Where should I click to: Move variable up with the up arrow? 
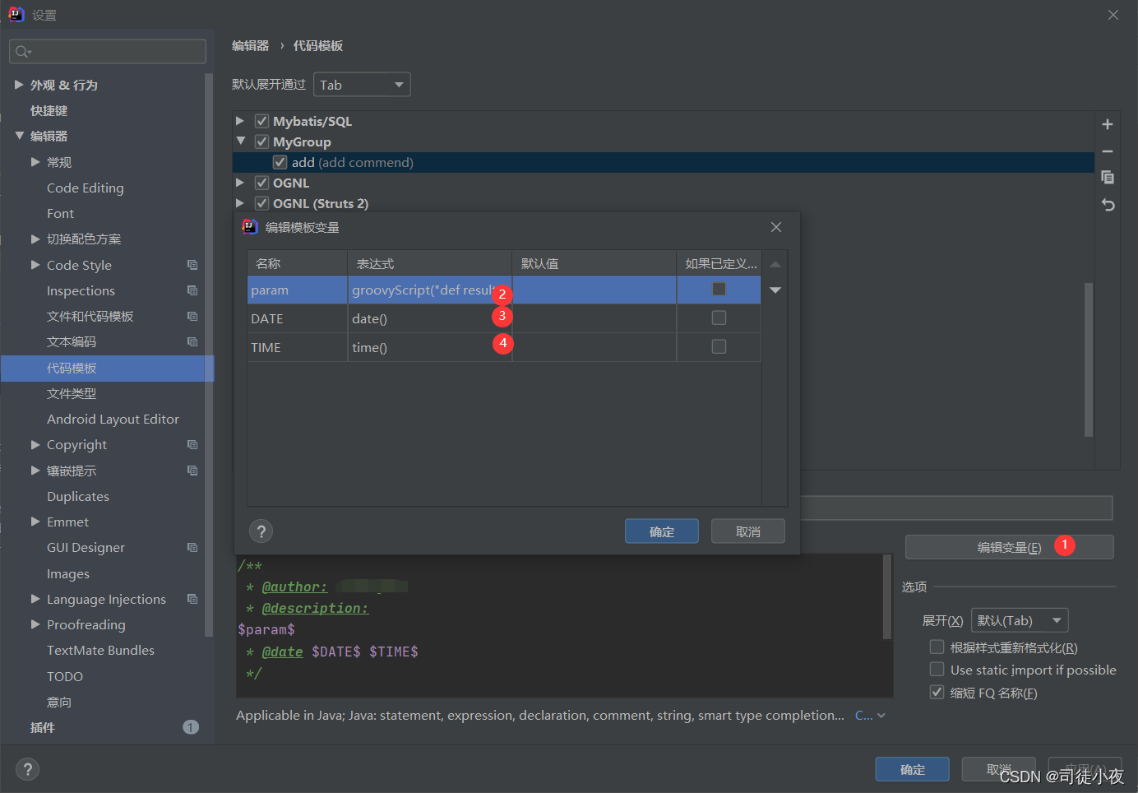tap(775, 264)
